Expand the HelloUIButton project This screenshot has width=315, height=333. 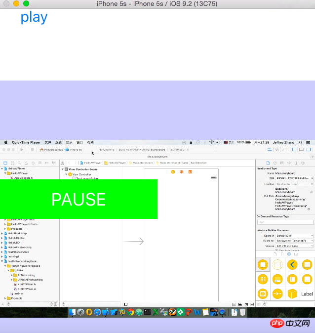[x=2, y=238]
